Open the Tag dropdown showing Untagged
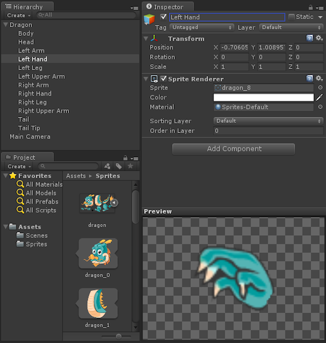 click(x=202, y=27)
